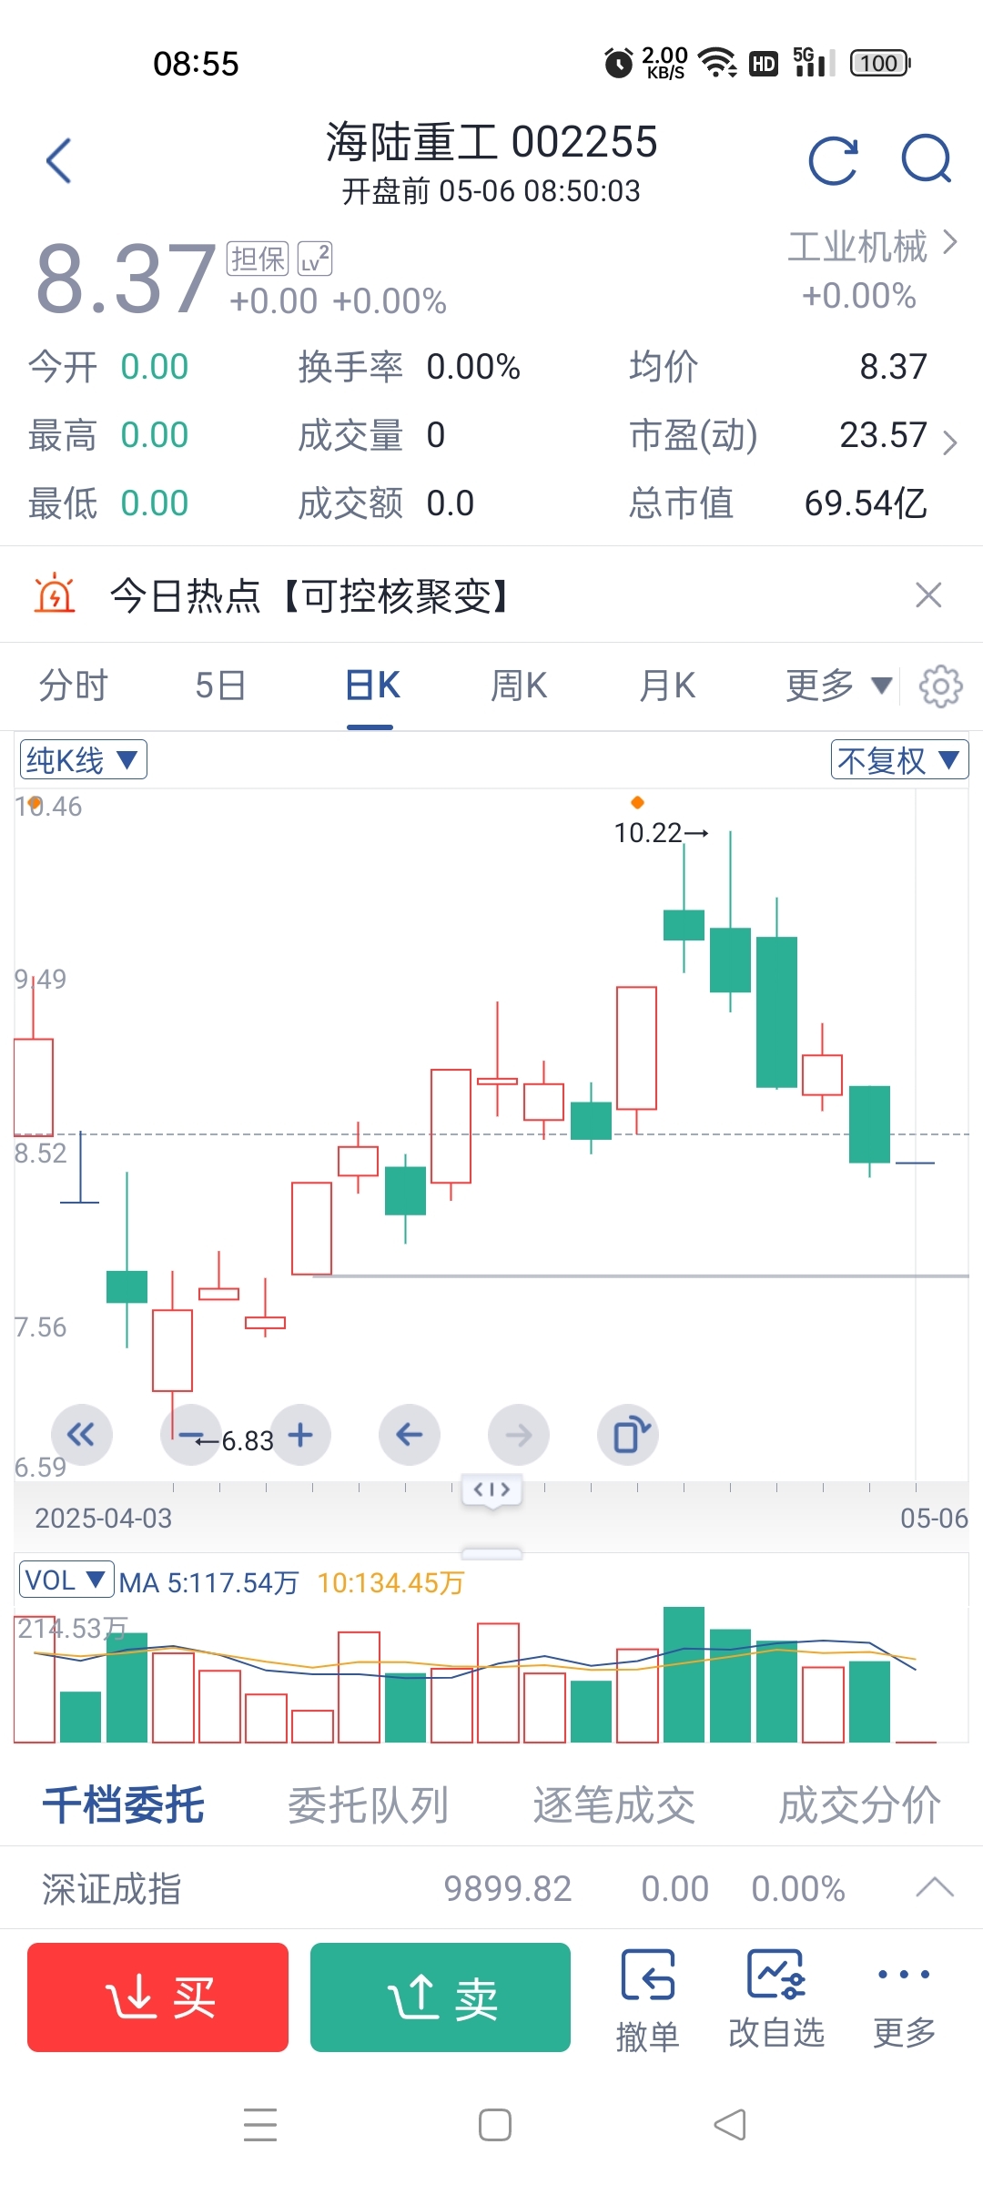Close the 今日热点 hot topic banner

[x=928, y=595]
